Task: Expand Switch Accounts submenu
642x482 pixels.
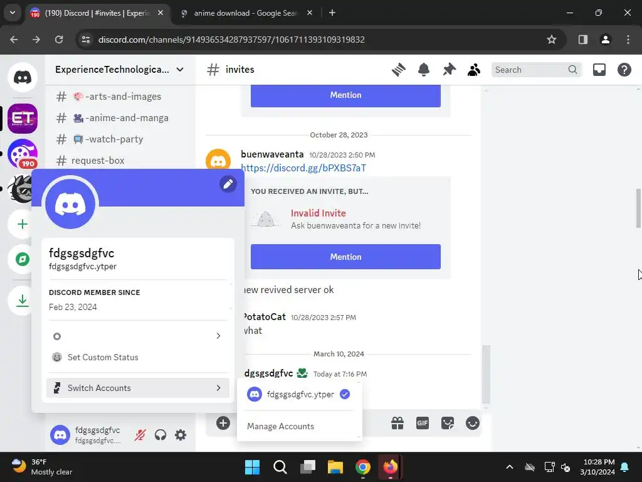Action: [137, 388]
